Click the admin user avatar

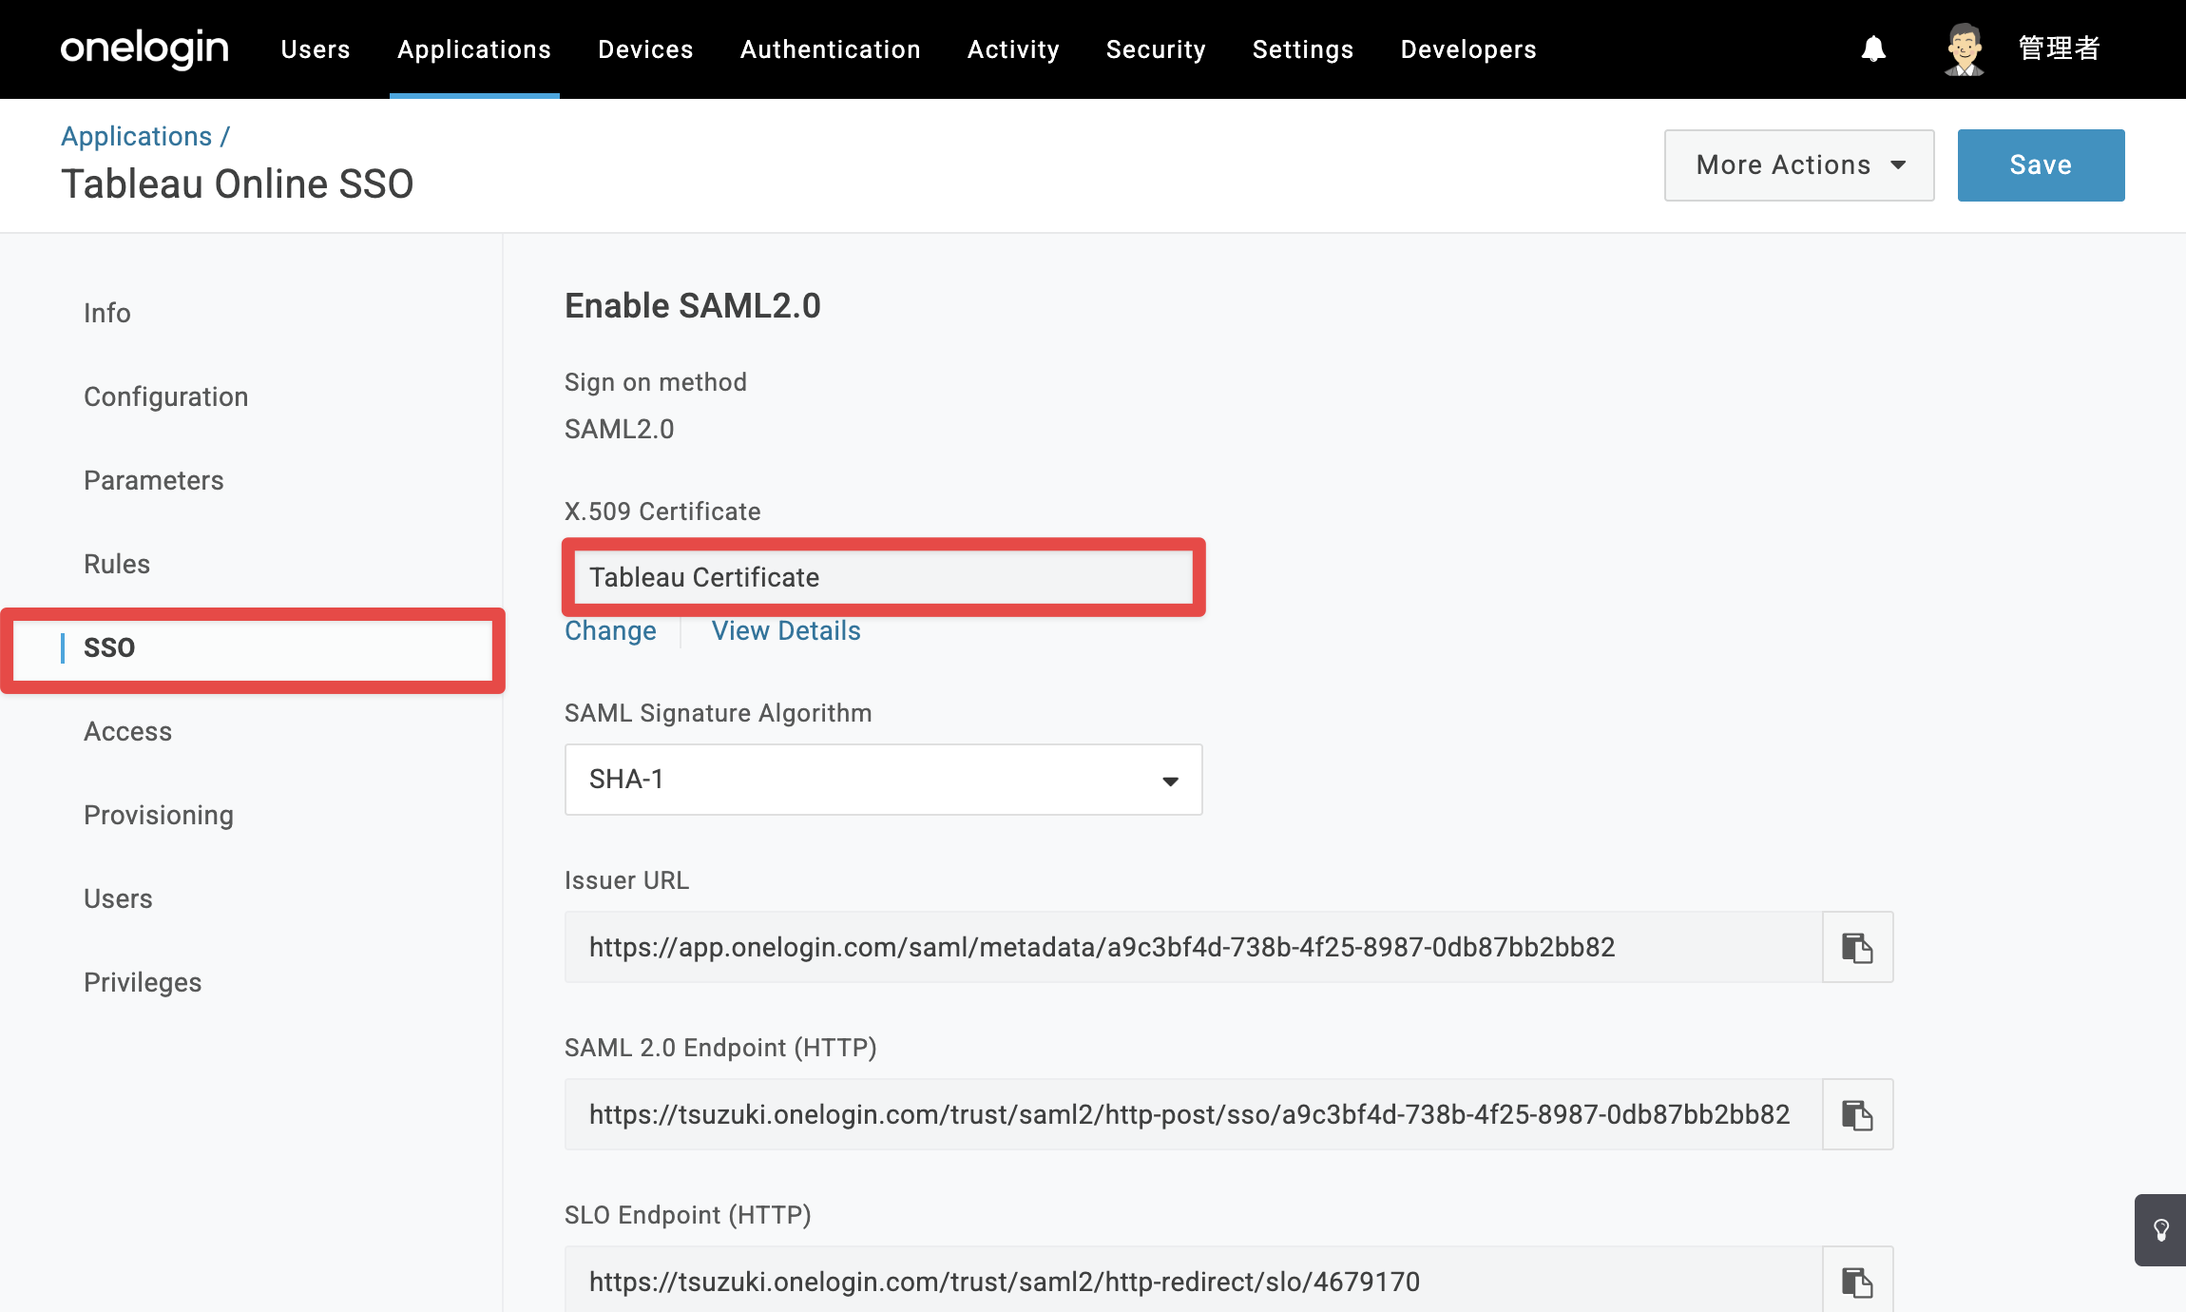point(1964,48)
